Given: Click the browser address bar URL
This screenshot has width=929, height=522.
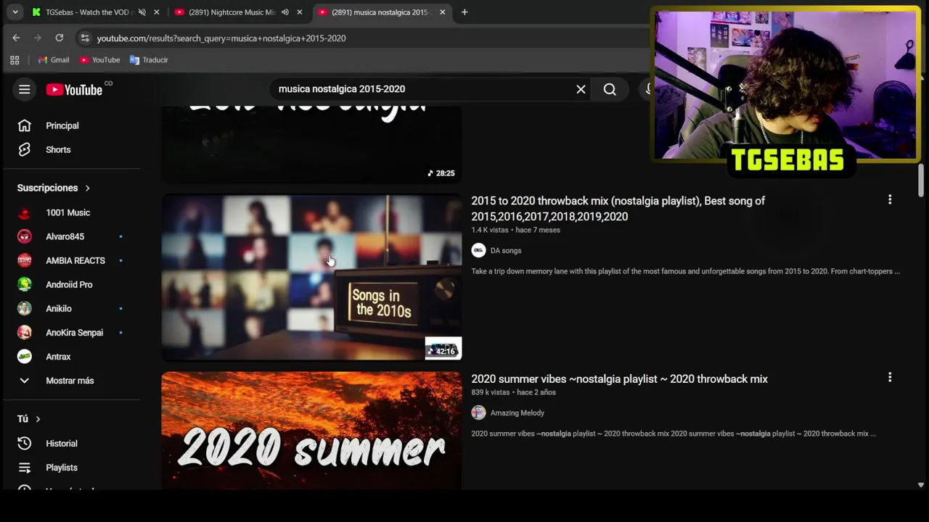Looking at the screenshot, I should (221, 38).
